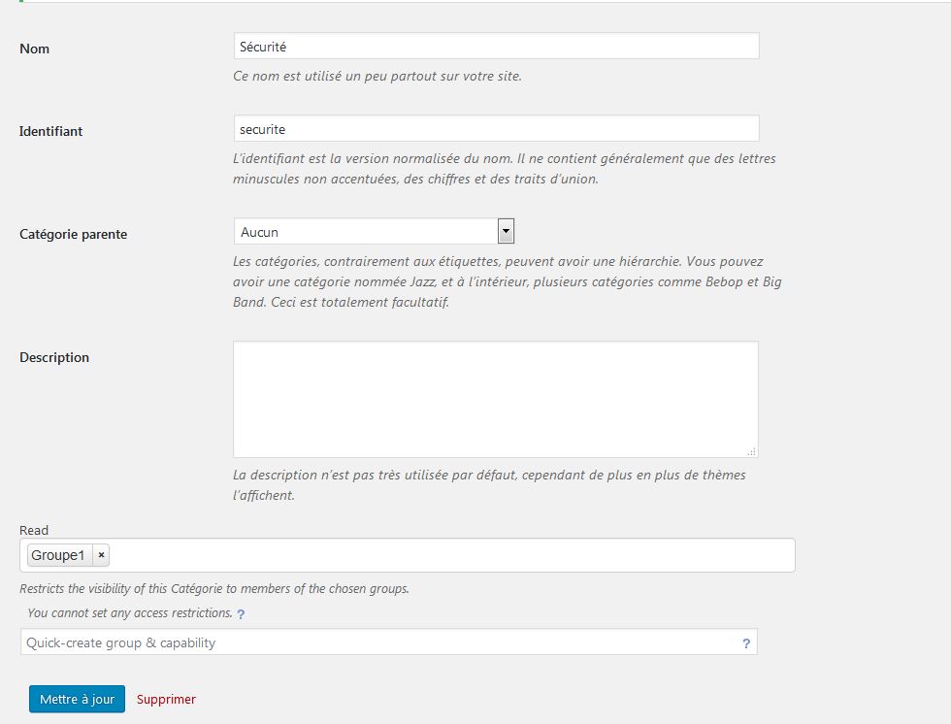Click the empty area of the Read groups field
Screen dimensions: 951x724
(x=446, y=555)
